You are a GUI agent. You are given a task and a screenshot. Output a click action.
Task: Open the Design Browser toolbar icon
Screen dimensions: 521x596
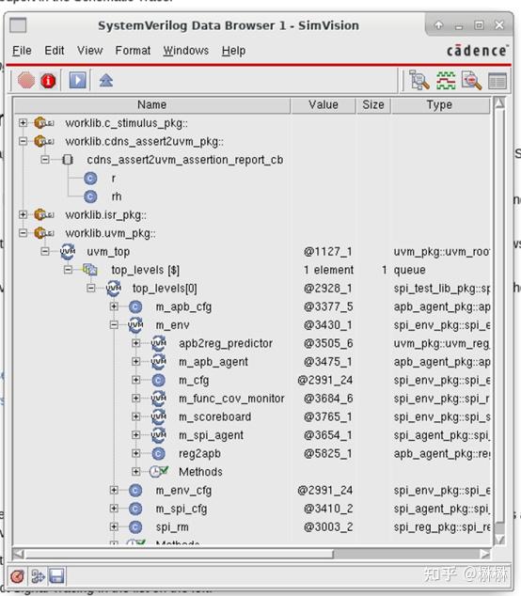tap(419, 80)
